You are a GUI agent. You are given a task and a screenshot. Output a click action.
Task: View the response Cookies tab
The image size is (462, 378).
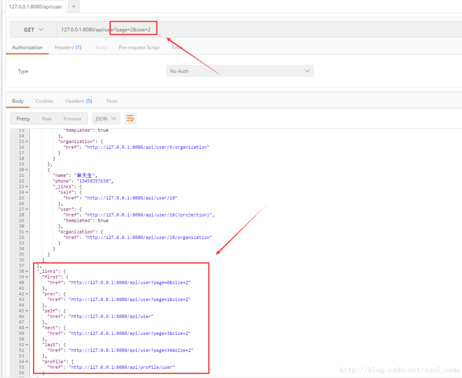[44, 101]
